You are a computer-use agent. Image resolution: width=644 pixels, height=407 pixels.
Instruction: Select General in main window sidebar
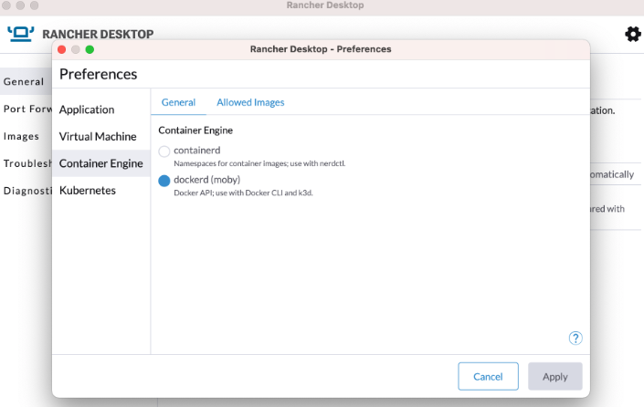coord(26,81)
